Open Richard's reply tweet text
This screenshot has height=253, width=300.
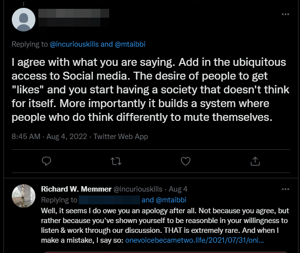click(x=162, y=220)
